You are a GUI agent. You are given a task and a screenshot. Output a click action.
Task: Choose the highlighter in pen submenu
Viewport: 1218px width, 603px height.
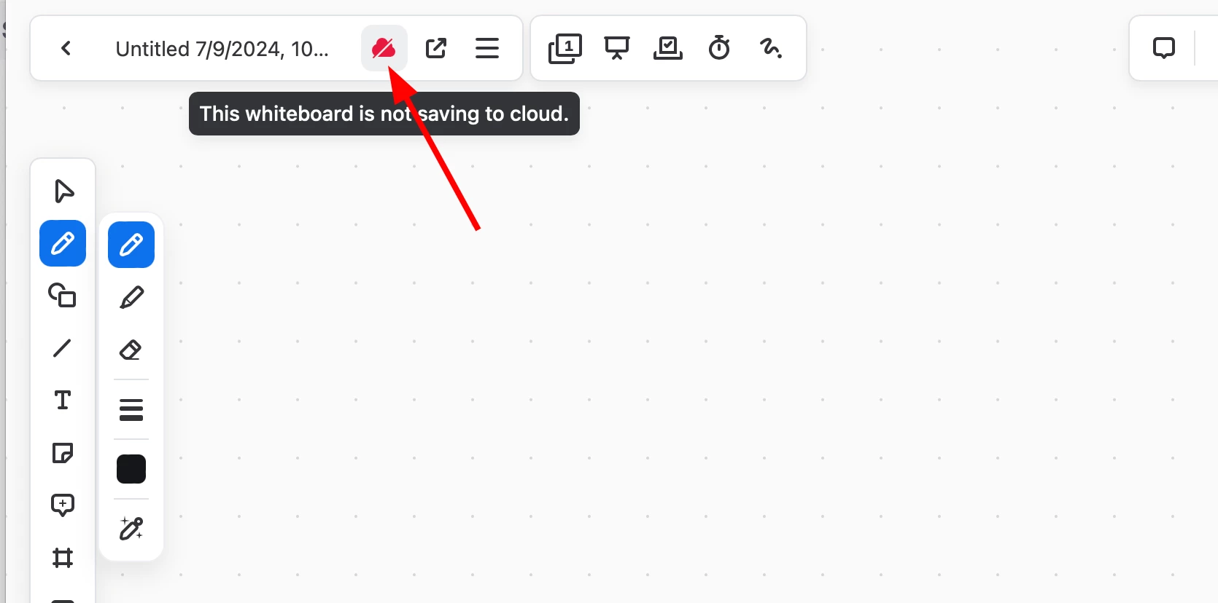click(131, 297)
